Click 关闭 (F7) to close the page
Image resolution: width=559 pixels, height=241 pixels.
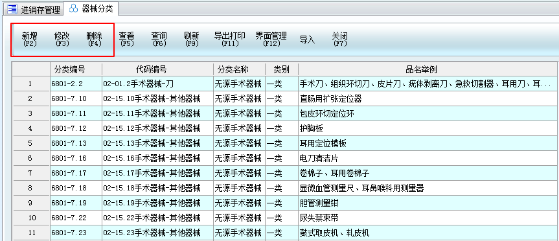click(340, 40)
